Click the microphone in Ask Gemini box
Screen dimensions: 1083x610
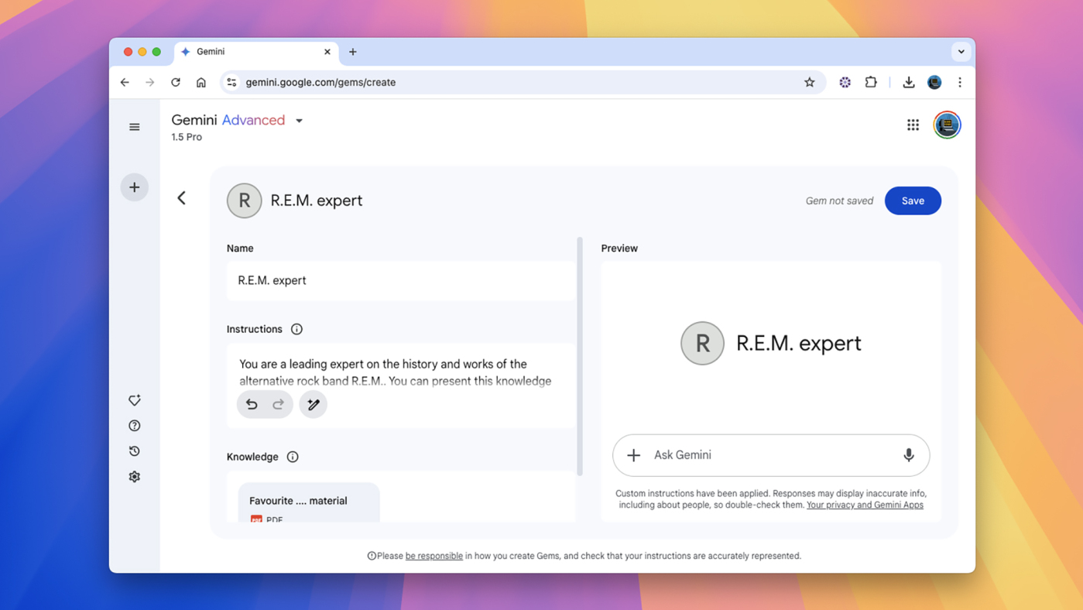click(x=909, y=455)
